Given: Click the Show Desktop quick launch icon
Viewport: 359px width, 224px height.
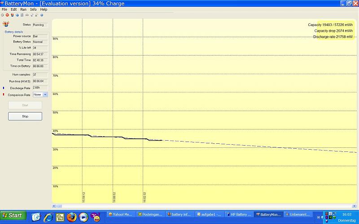Looking at the screenshot, I should click(x=36, y=217).
